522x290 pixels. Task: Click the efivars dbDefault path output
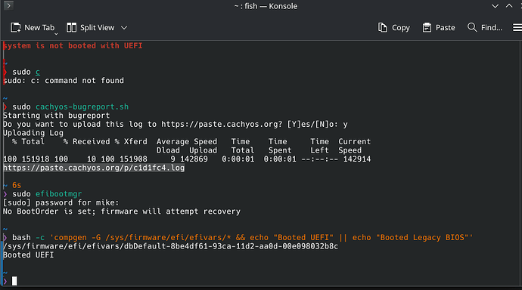(x=170, y=246)
